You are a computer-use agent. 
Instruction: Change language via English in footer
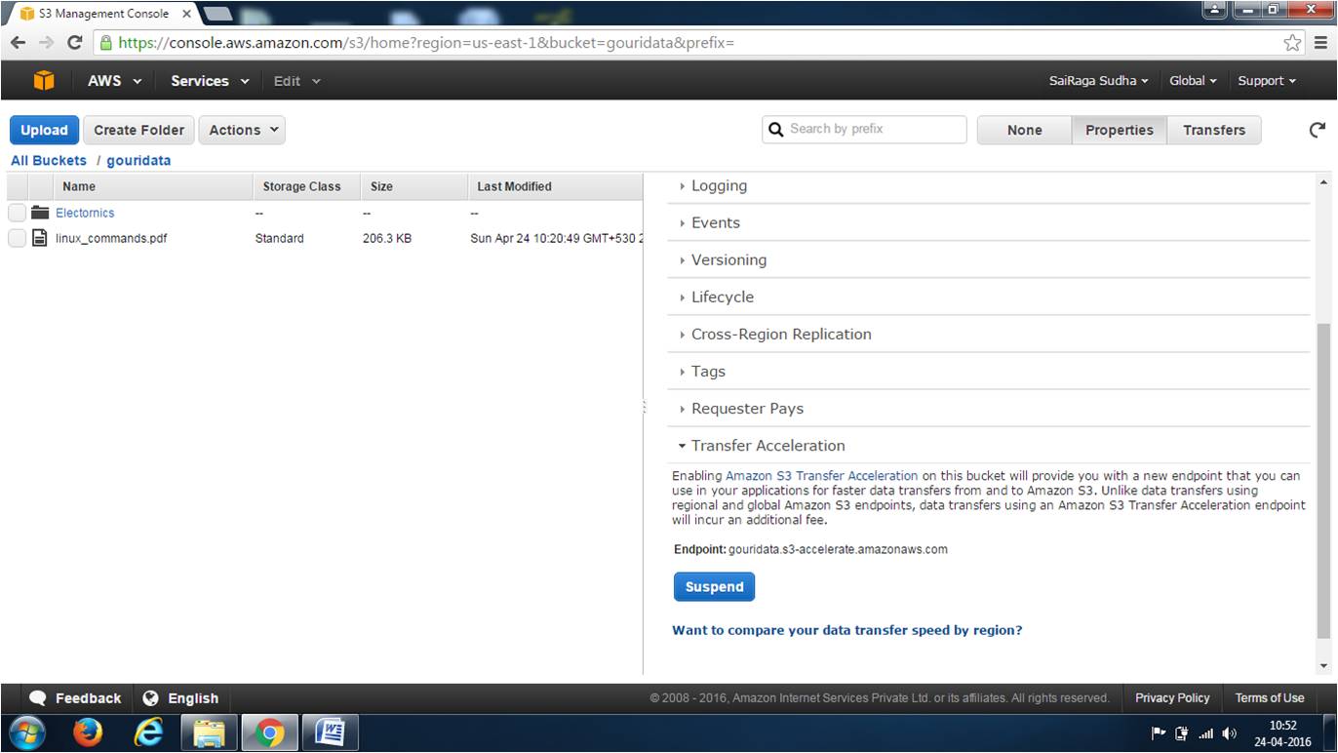pyautogui.click(x=180, y=698)
